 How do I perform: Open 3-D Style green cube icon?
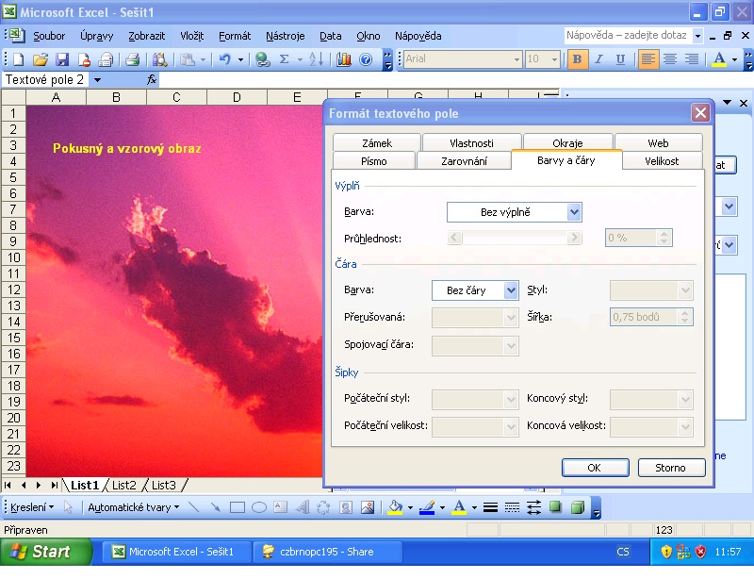578,507
